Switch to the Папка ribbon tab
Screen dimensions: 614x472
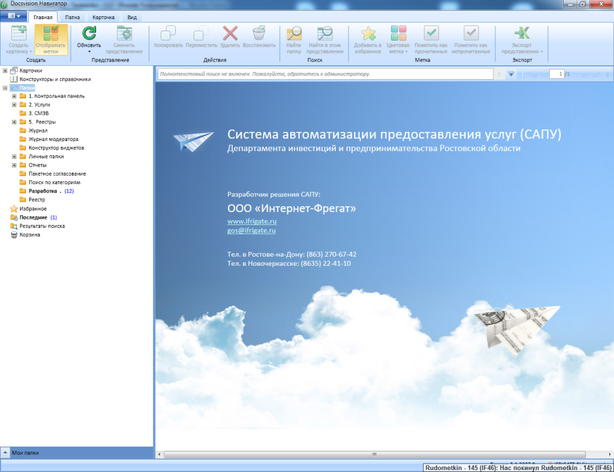pos(73,17)
